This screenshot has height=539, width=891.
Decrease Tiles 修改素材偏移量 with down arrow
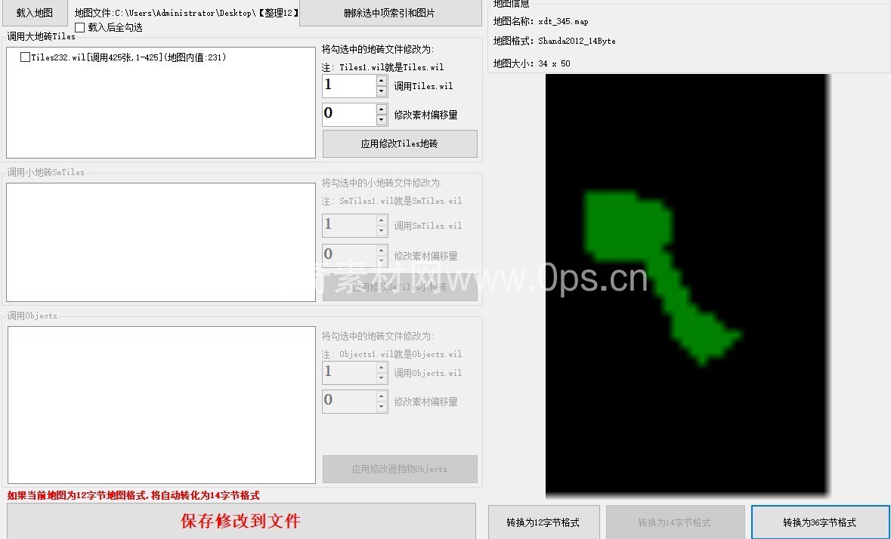[x=381, y=120]
